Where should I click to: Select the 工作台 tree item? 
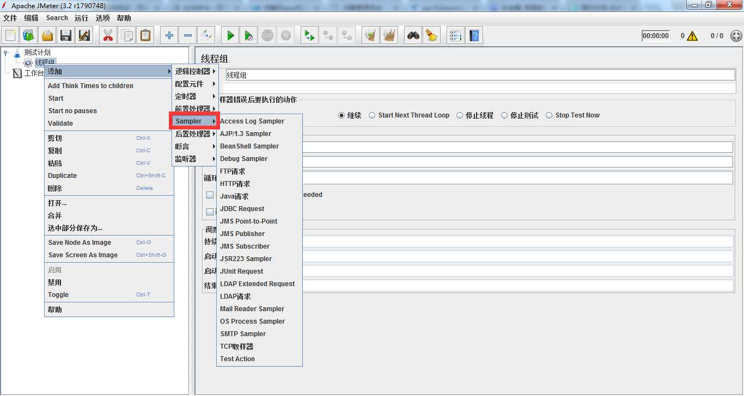point(28,73)
